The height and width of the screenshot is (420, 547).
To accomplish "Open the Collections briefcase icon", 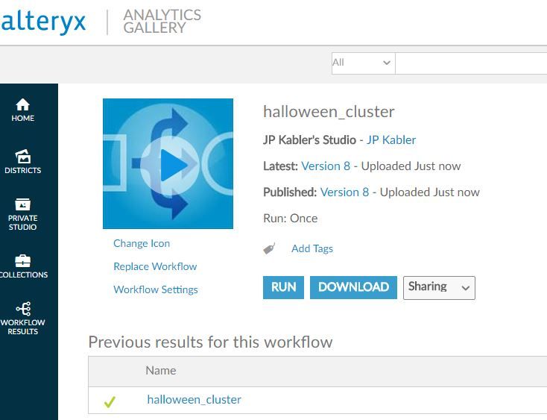I will pyautogui.click(x=22, y=261).
